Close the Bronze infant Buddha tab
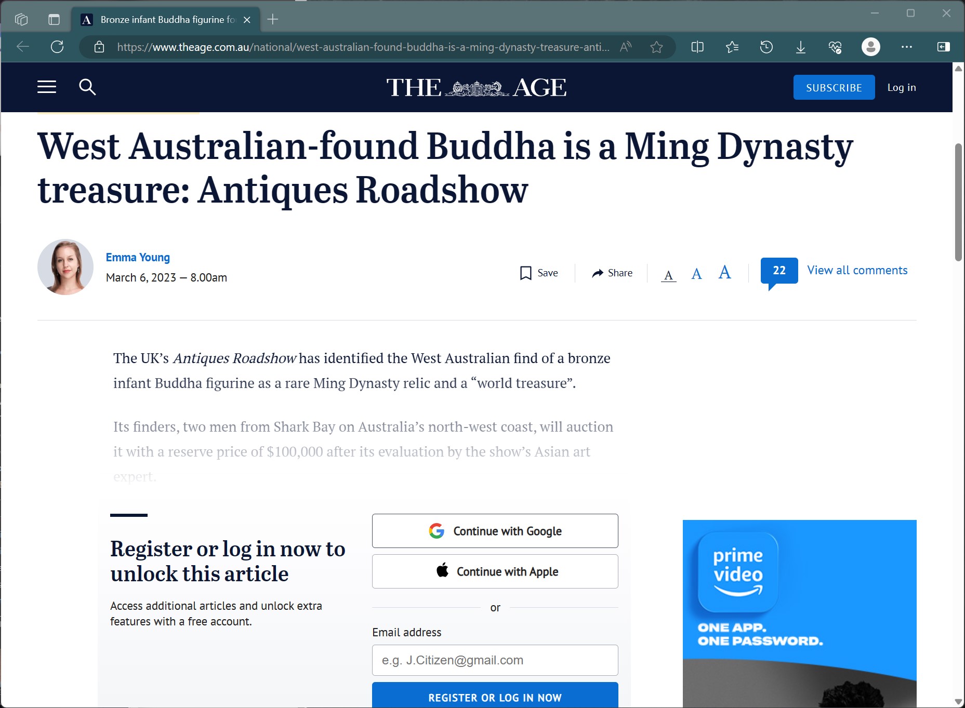 (247, 20)
